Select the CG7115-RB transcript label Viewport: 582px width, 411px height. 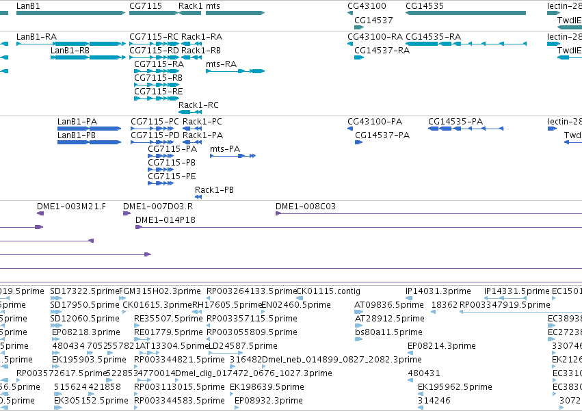click(x=158, y=78)
